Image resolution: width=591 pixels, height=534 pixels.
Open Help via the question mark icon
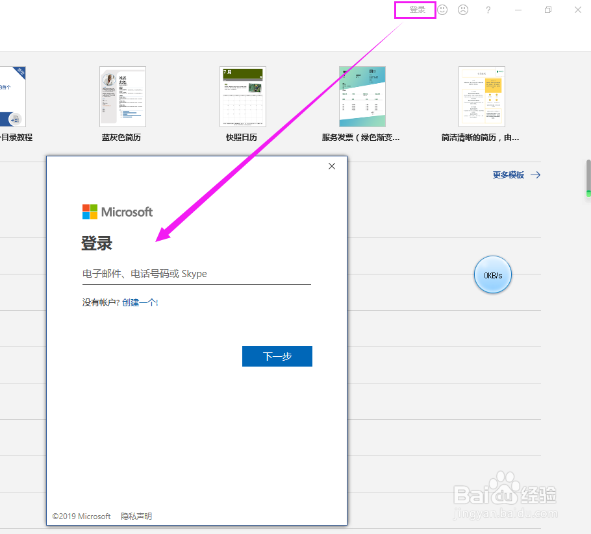click(x=488, y=10)
